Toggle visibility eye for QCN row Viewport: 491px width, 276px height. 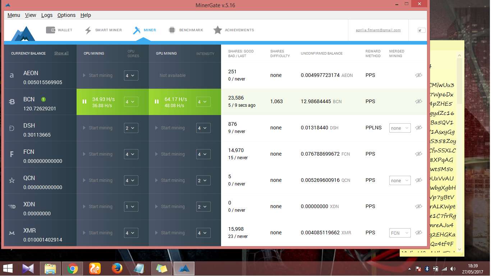(418, 180)
